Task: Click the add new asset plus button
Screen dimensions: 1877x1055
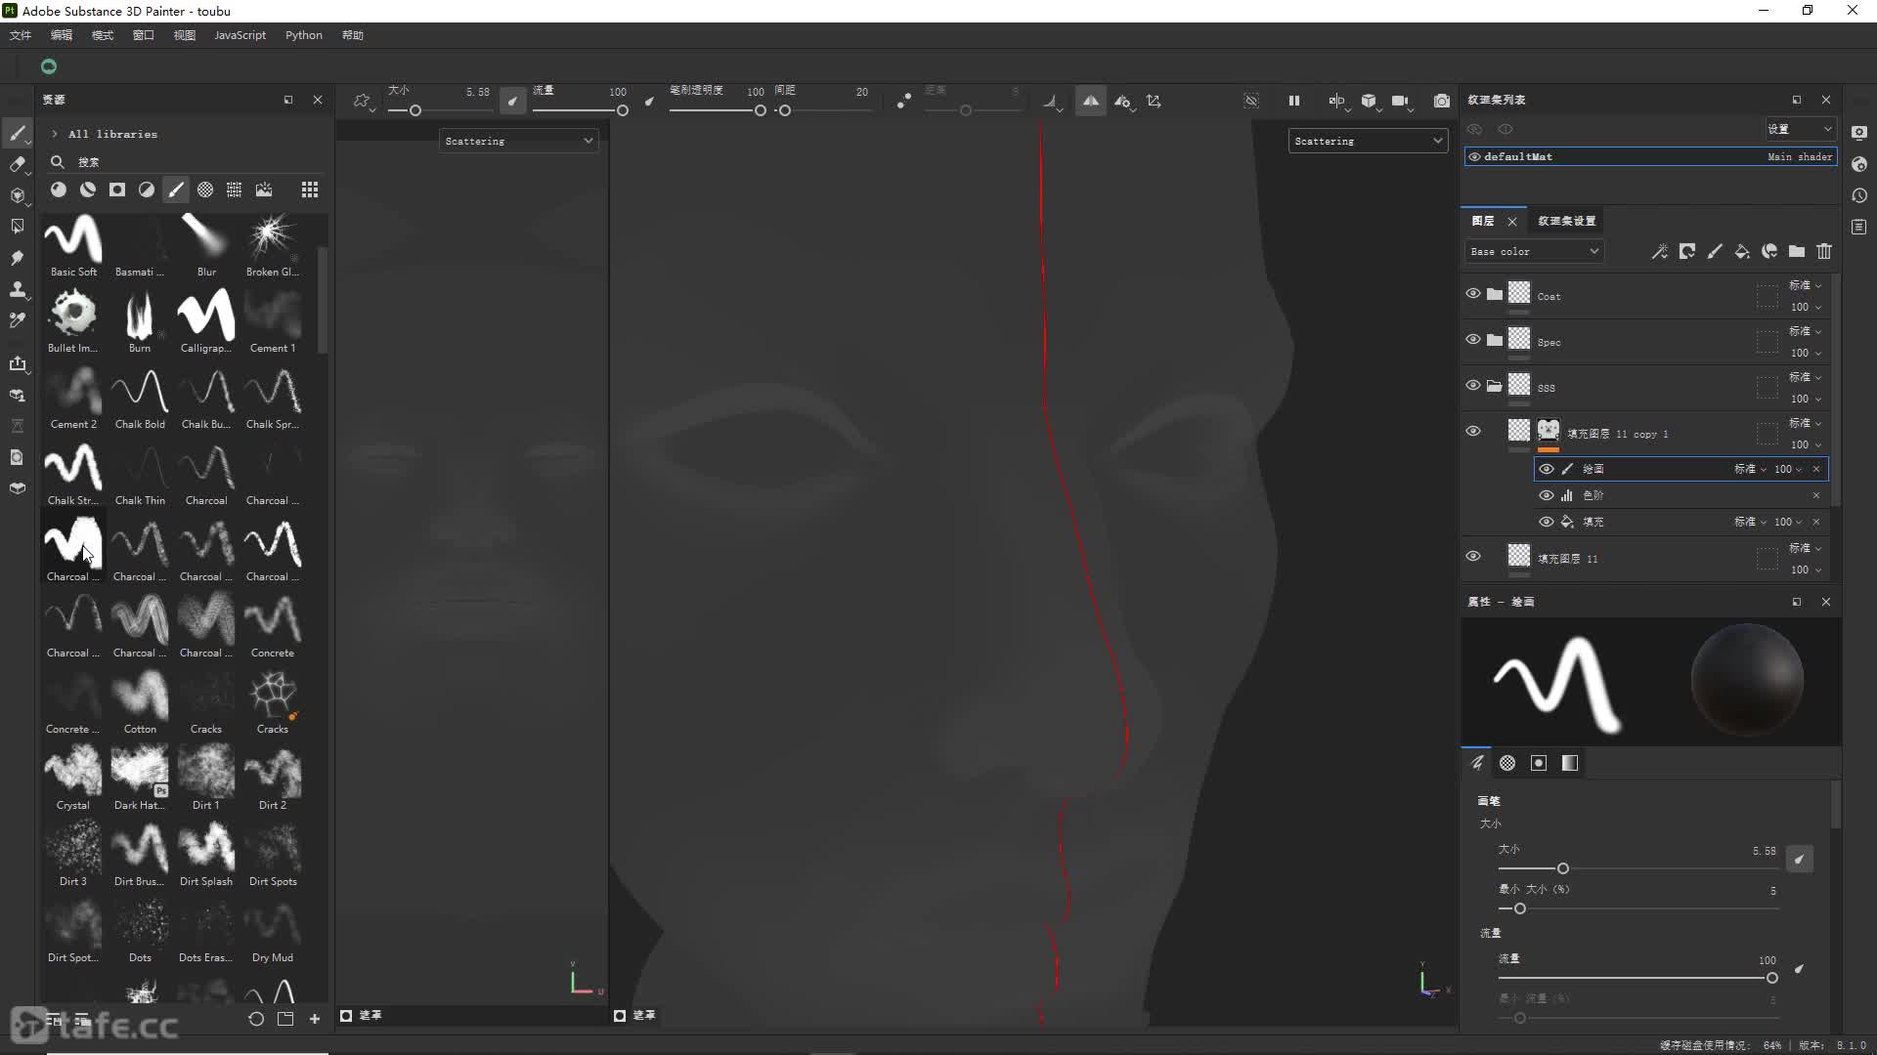Action: [315, 1019]
